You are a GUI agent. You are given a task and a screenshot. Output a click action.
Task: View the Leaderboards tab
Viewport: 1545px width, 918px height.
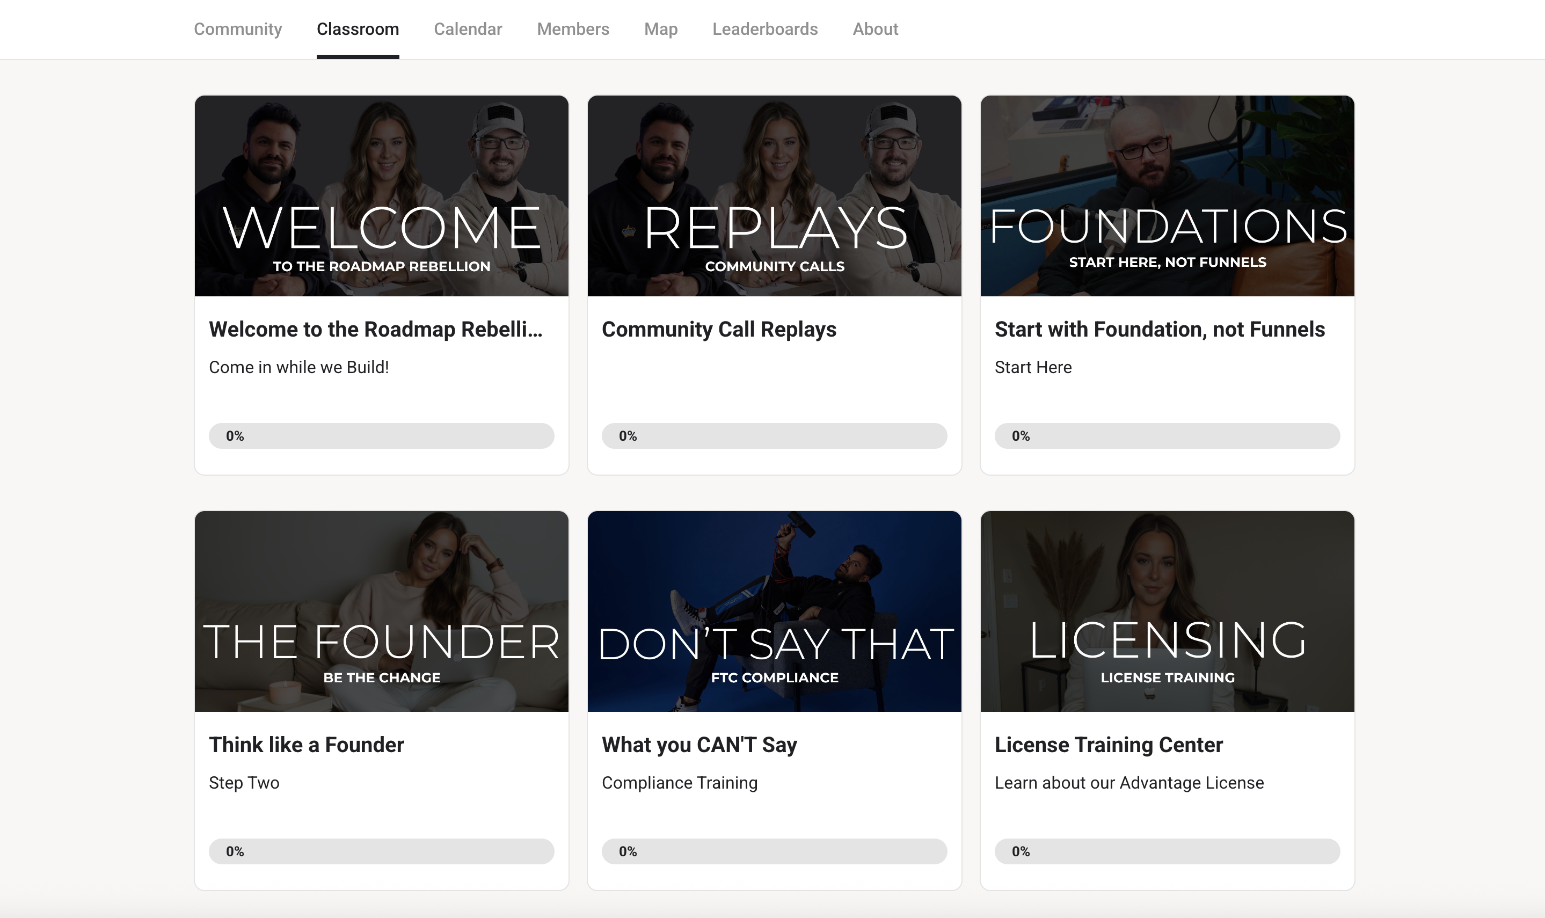point(764,29)
